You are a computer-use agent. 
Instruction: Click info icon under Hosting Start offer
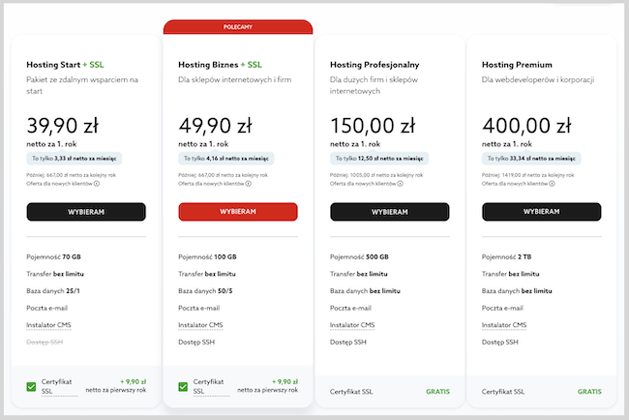click(x=97, y=184)
